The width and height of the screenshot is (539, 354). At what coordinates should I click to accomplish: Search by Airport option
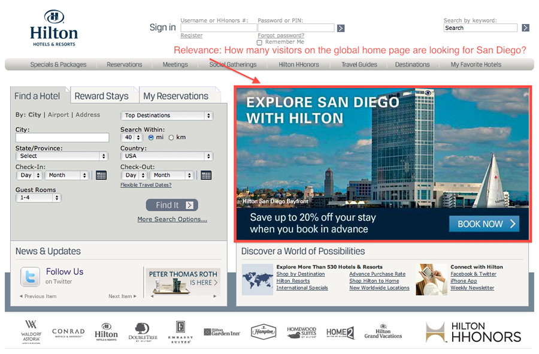point(59,115)
